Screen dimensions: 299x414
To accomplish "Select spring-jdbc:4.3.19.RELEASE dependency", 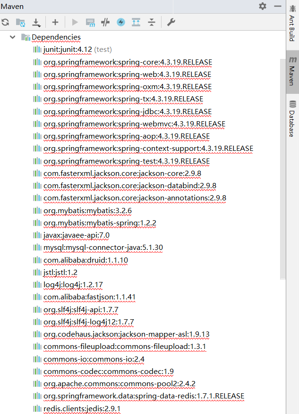I will pos(122,112).
